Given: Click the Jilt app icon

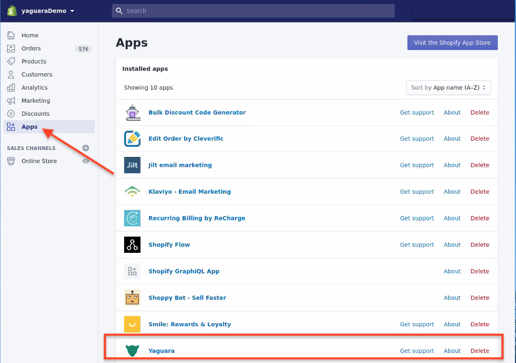Looking at the screenshot, I should pyautogui.click(x=132, y=165).
